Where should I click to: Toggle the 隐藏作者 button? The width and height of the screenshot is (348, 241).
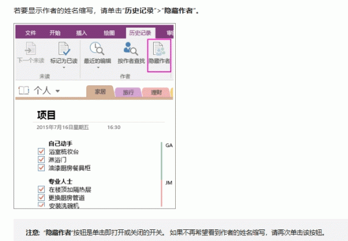pyautogui.click(x=159, y=55)
